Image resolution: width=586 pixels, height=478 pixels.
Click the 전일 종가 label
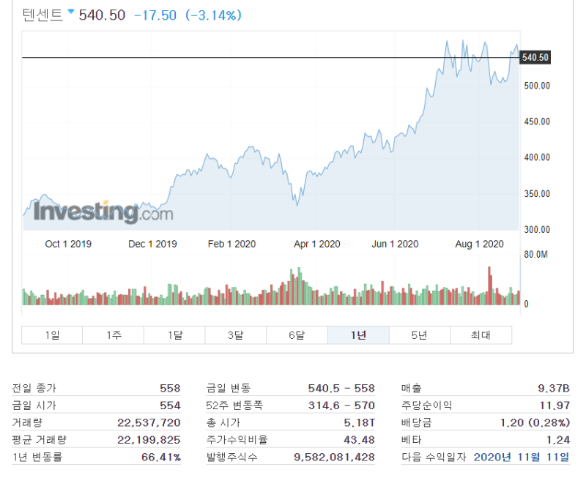[34, 388]
